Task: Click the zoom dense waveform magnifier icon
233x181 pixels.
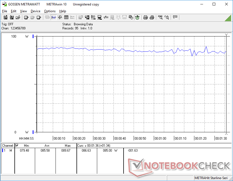Action: pos(160,17)
